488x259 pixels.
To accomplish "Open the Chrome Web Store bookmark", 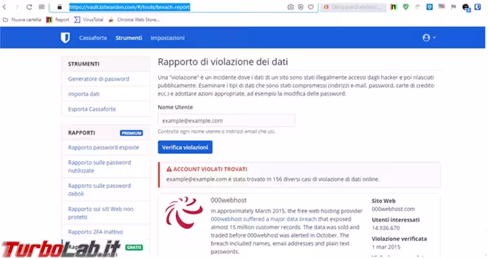I will 134,19.
